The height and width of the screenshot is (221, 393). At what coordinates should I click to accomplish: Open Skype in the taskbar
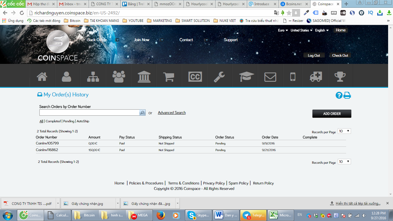198,215
